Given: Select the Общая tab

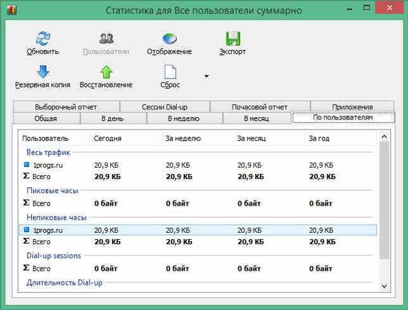Looking at the screenshot, I should pos(46,118).
